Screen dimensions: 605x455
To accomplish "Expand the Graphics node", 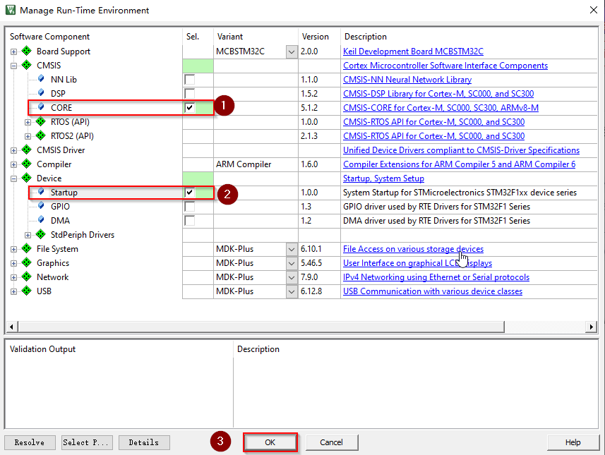I will pos(14,263).
